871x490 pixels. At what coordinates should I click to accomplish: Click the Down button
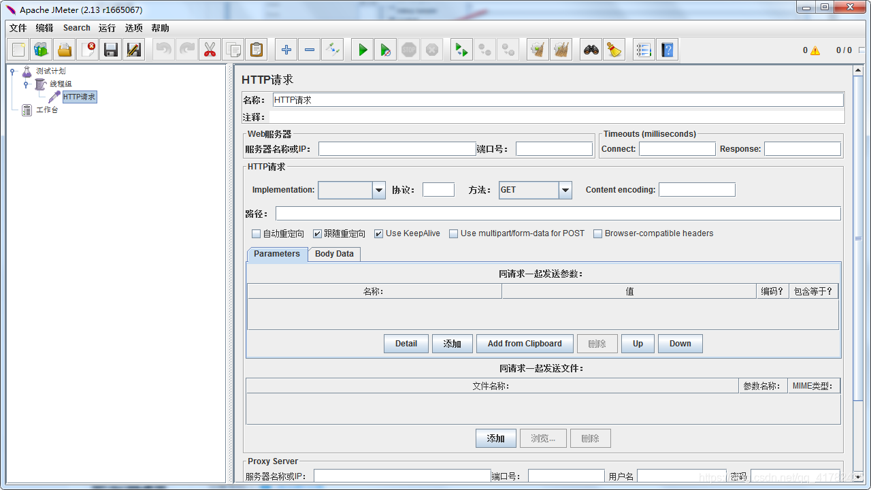click(x=680, y=344)
